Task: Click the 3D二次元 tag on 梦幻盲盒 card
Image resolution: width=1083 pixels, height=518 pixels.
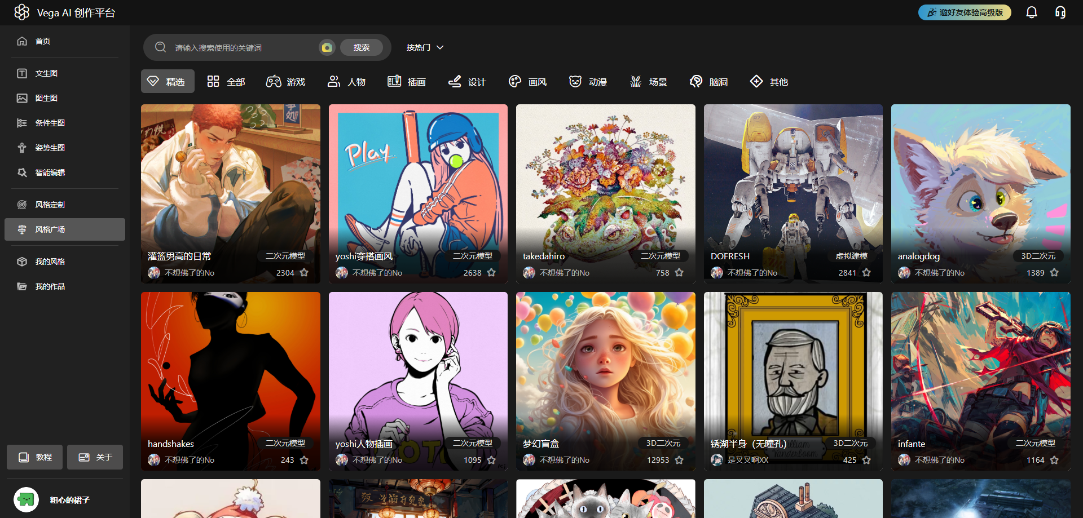Action: click(x=663, y=443)
